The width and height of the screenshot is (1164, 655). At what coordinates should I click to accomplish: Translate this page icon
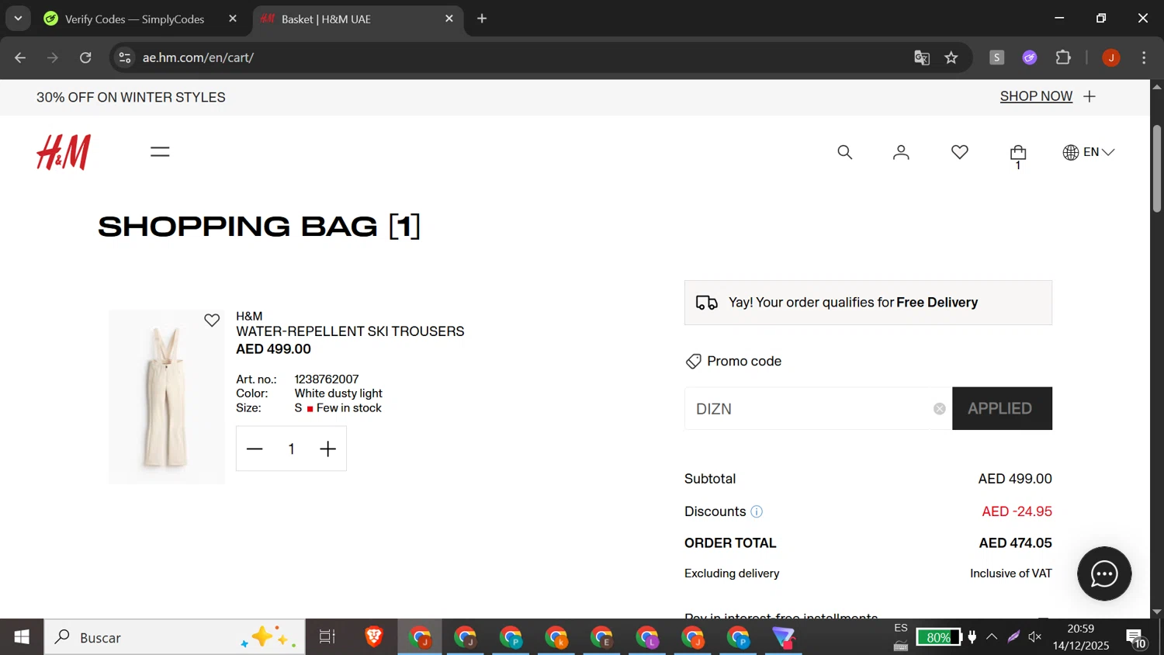tap(922, 57)
